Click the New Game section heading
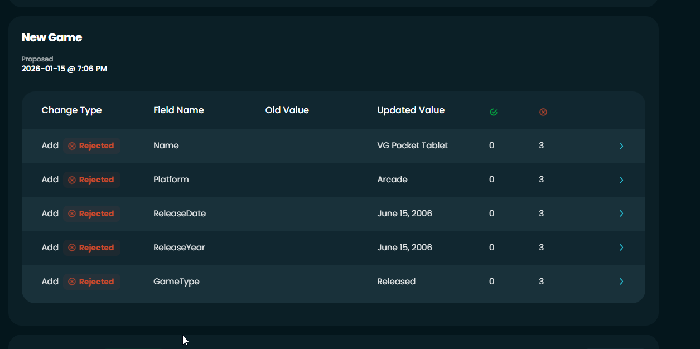The image size is (700, 349). point(52,37)
